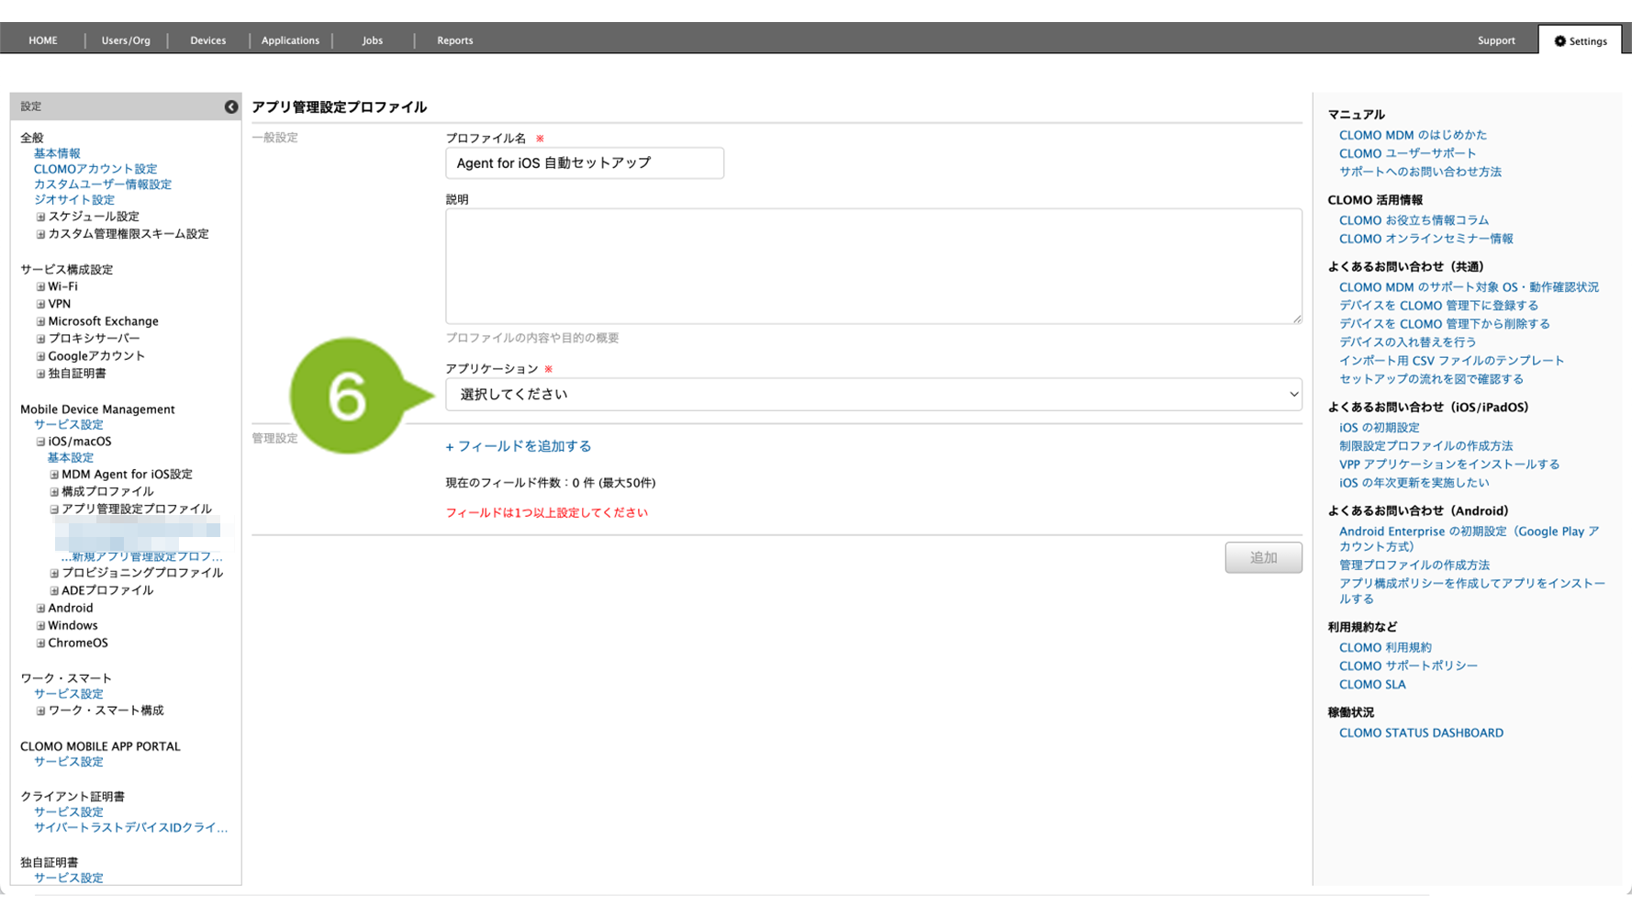Viewport: 1632px width, 918px height.
Task: Expand the Android tree node
Action: pyautogui.click(x=40, y=608)
